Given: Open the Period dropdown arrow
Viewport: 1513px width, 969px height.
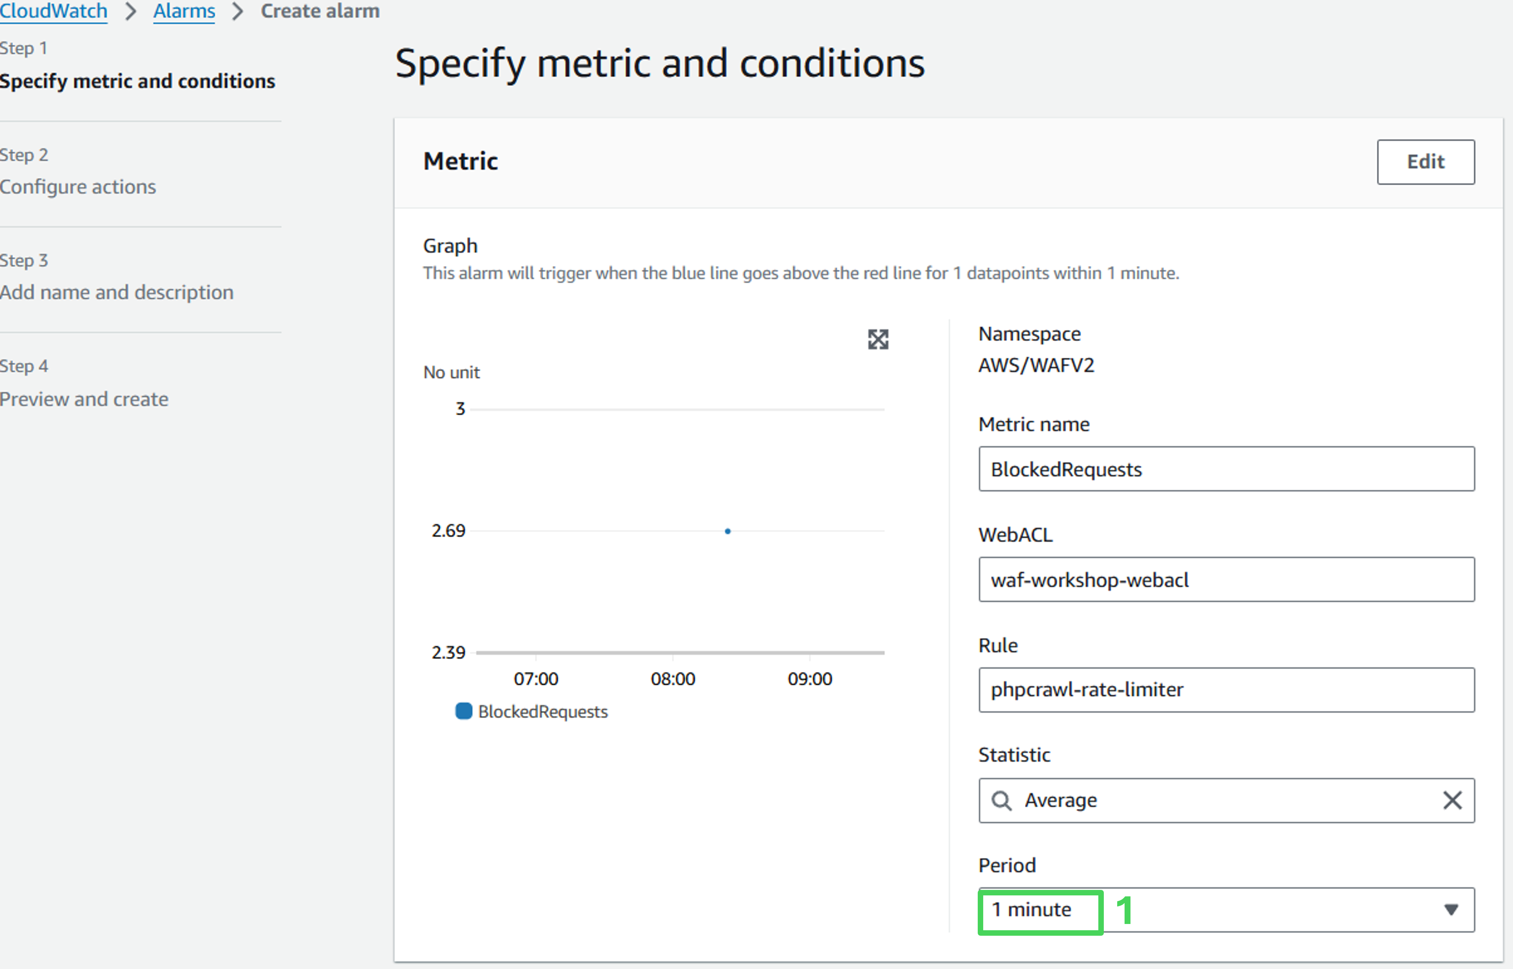Looking at the screenshot, I should point(1451,910).
